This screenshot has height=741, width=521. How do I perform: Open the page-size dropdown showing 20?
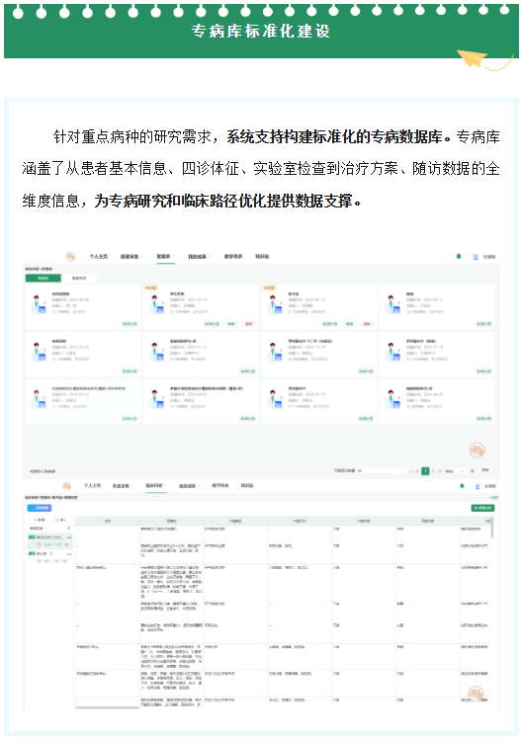click(382, 470)
